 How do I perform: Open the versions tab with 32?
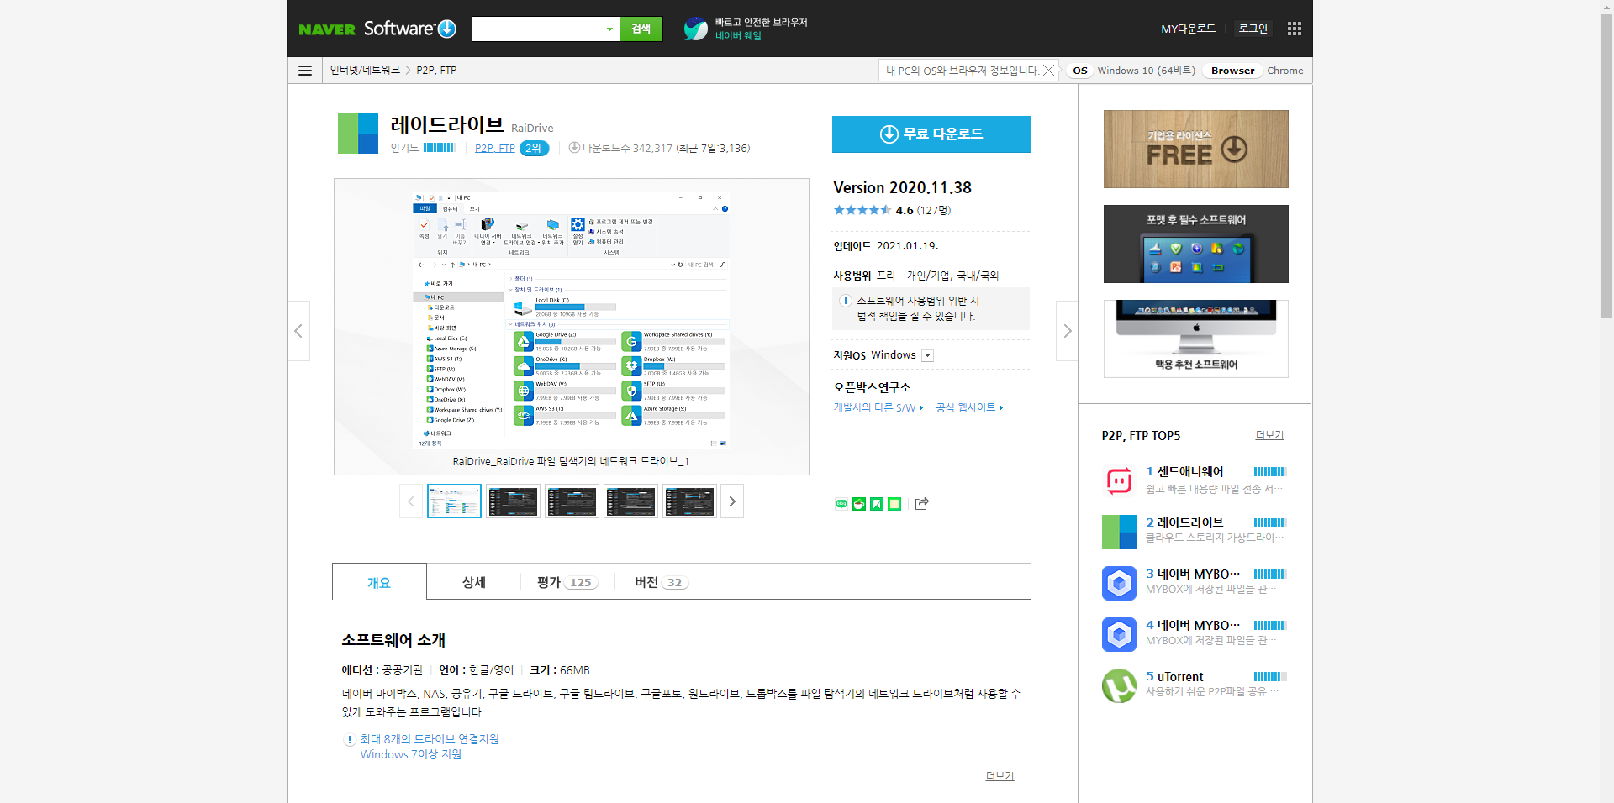662,582
